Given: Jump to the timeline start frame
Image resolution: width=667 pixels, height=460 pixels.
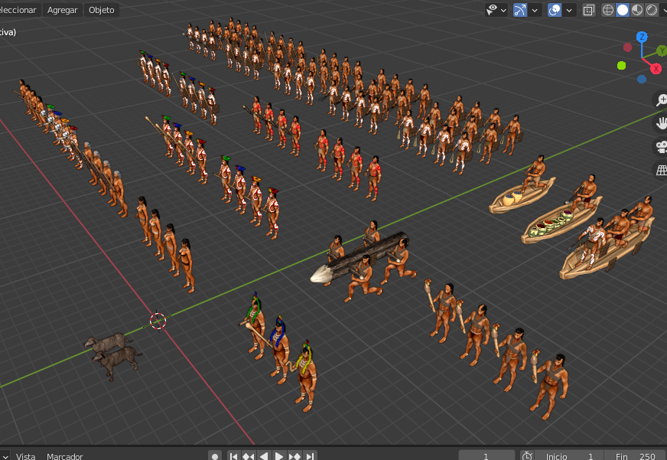Looking at the screenshot, I should tap(233, 456).
